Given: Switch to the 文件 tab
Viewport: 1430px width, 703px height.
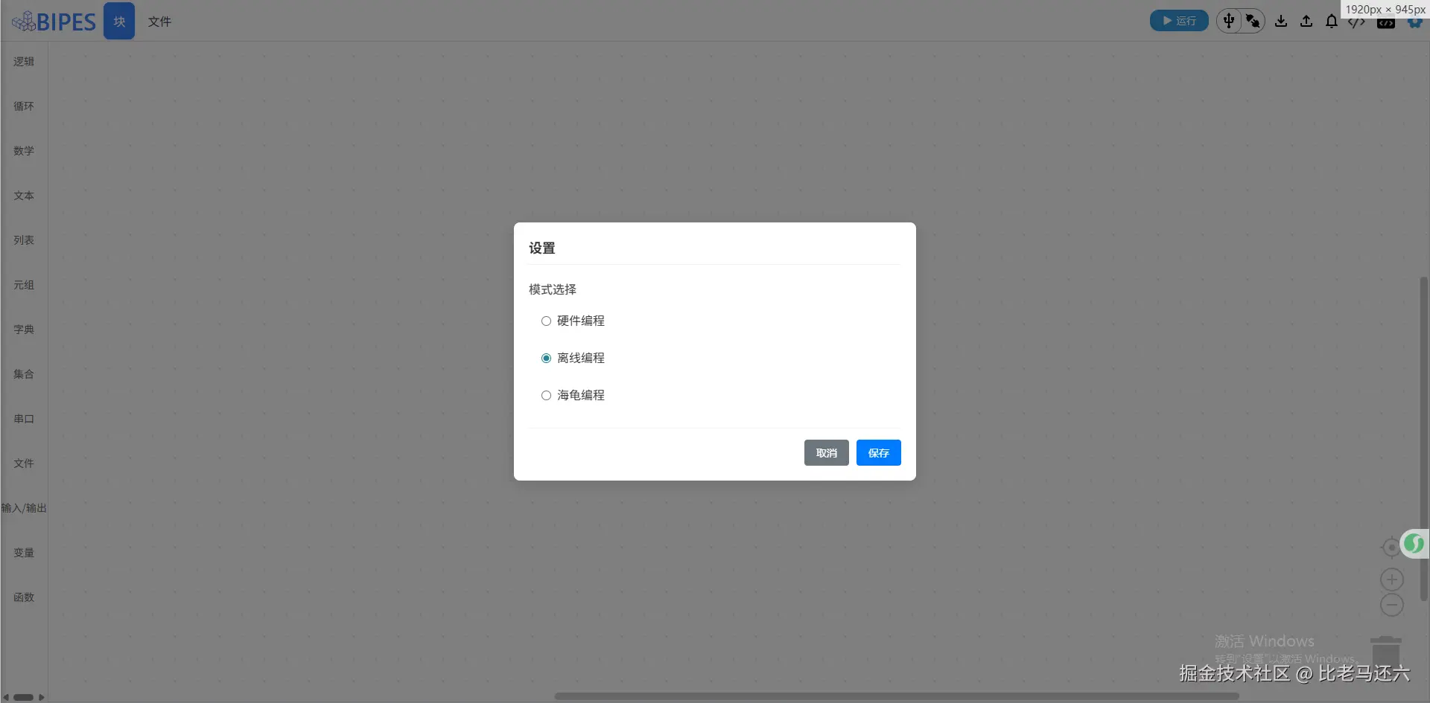Looking at the screenshot, I should click(x=159, y=22).
